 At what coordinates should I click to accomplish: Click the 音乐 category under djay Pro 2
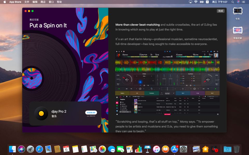pyautogui.click(x=54, y=116)
